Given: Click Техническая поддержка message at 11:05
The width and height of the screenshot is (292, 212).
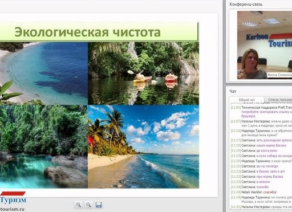Looking at the screenshot, I should (x=261, y=112).
